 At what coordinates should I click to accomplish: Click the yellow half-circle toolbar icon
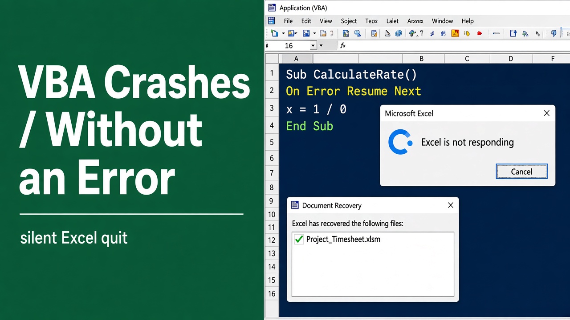coord(467,33)
